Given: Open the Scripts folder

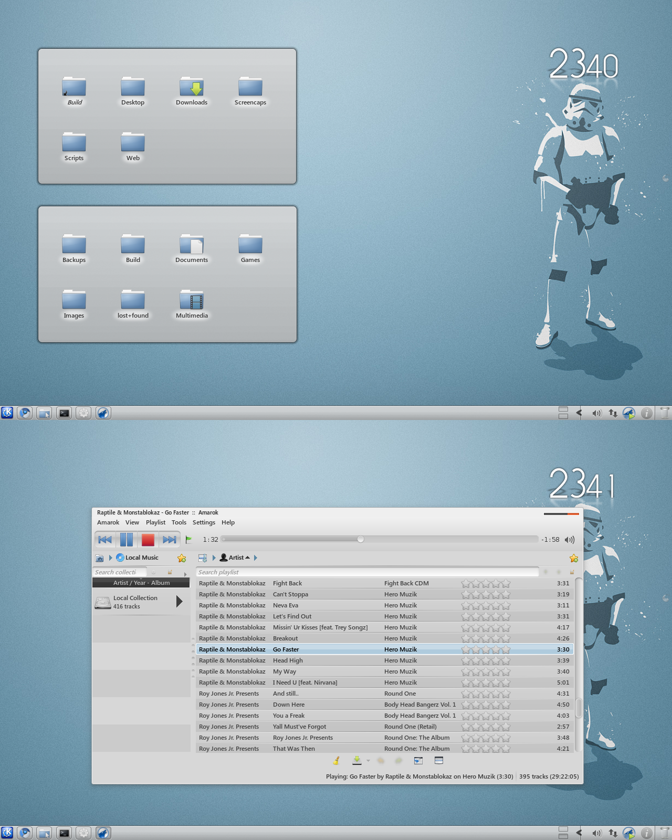Looking at the screenshot, I should (74, 147).
